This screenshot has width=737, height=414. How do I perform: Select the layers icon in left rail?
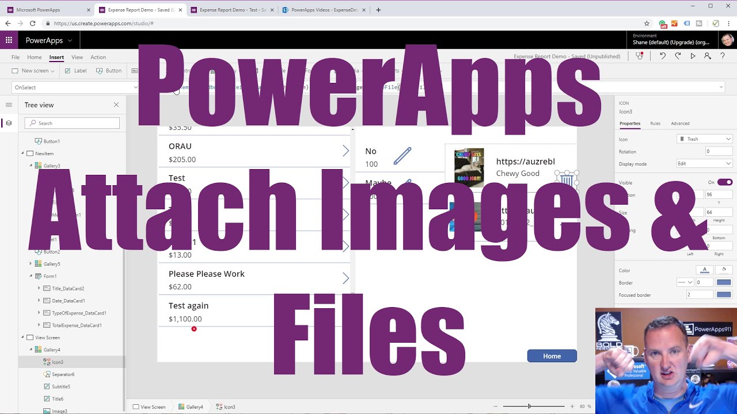coord(9,123)
